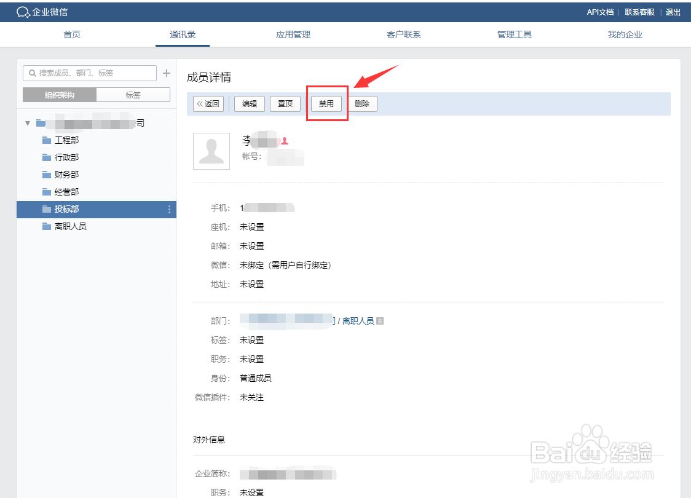691x498 pixels.
Task: Click the 经营部 department folder icon
Action: click(47, 191)
